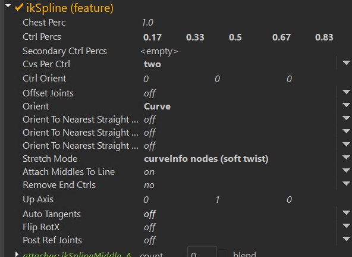Select the Chest Perc value 1.0
Screen dimensions: 352x257
147,23
